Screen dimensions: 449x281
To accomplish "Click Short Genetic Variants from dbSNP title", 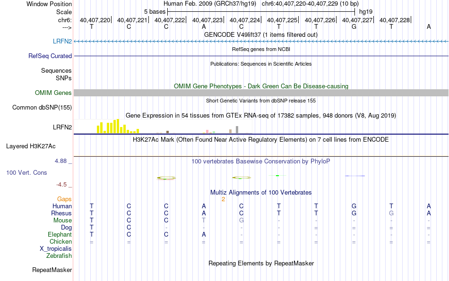I will click(261, 101).
